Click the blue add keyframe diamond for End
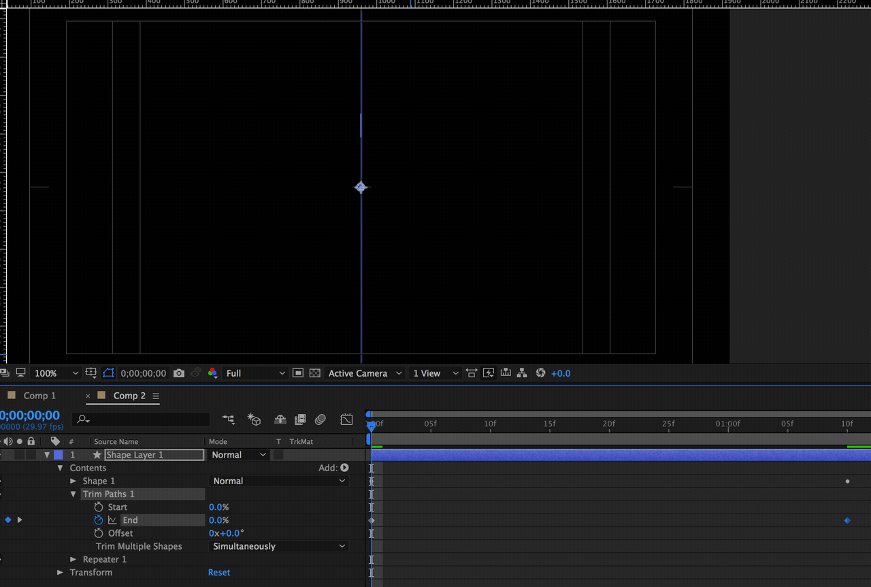Screen dimensions: 871x587 pos(8,520)
